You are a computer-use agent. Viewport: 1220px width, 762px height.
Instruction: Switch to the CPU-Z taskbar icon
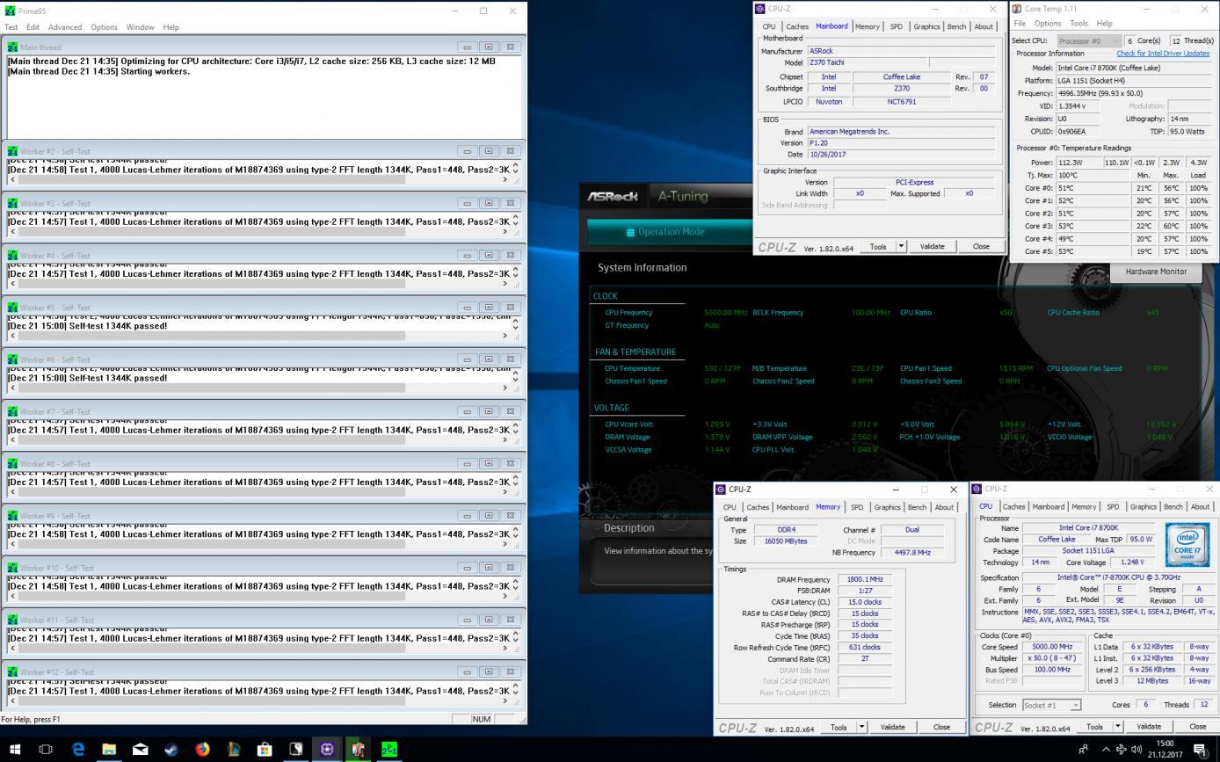pos(327,749)
